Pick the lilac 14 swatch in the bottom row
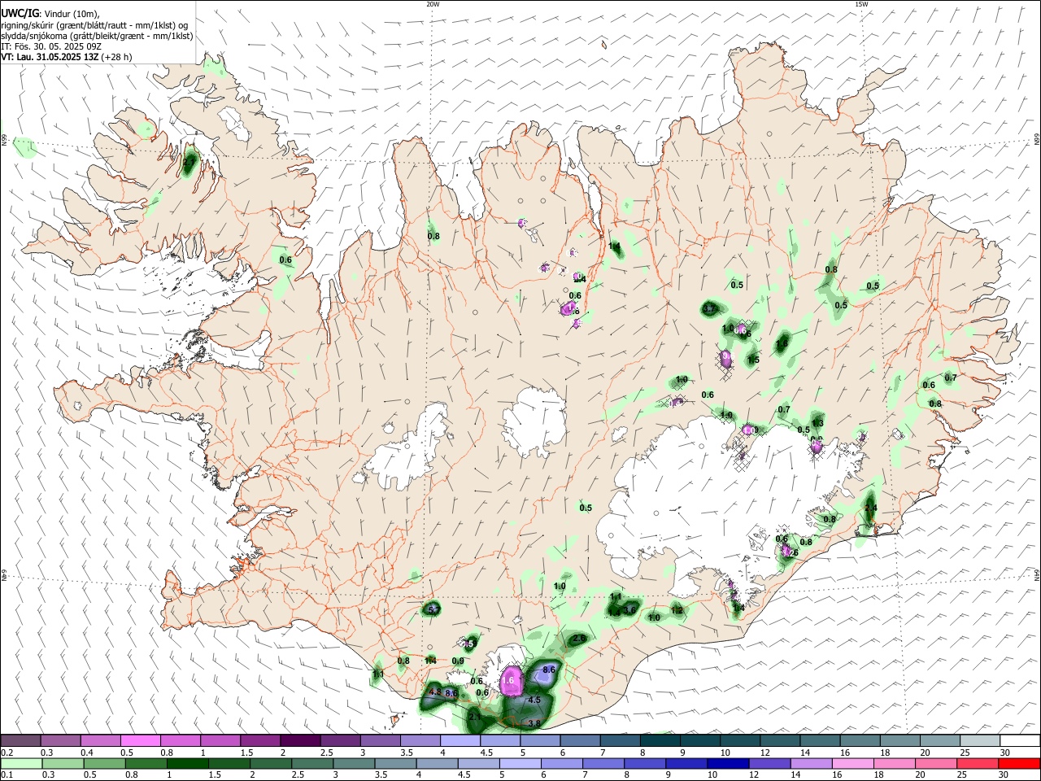 pos(812,763)
